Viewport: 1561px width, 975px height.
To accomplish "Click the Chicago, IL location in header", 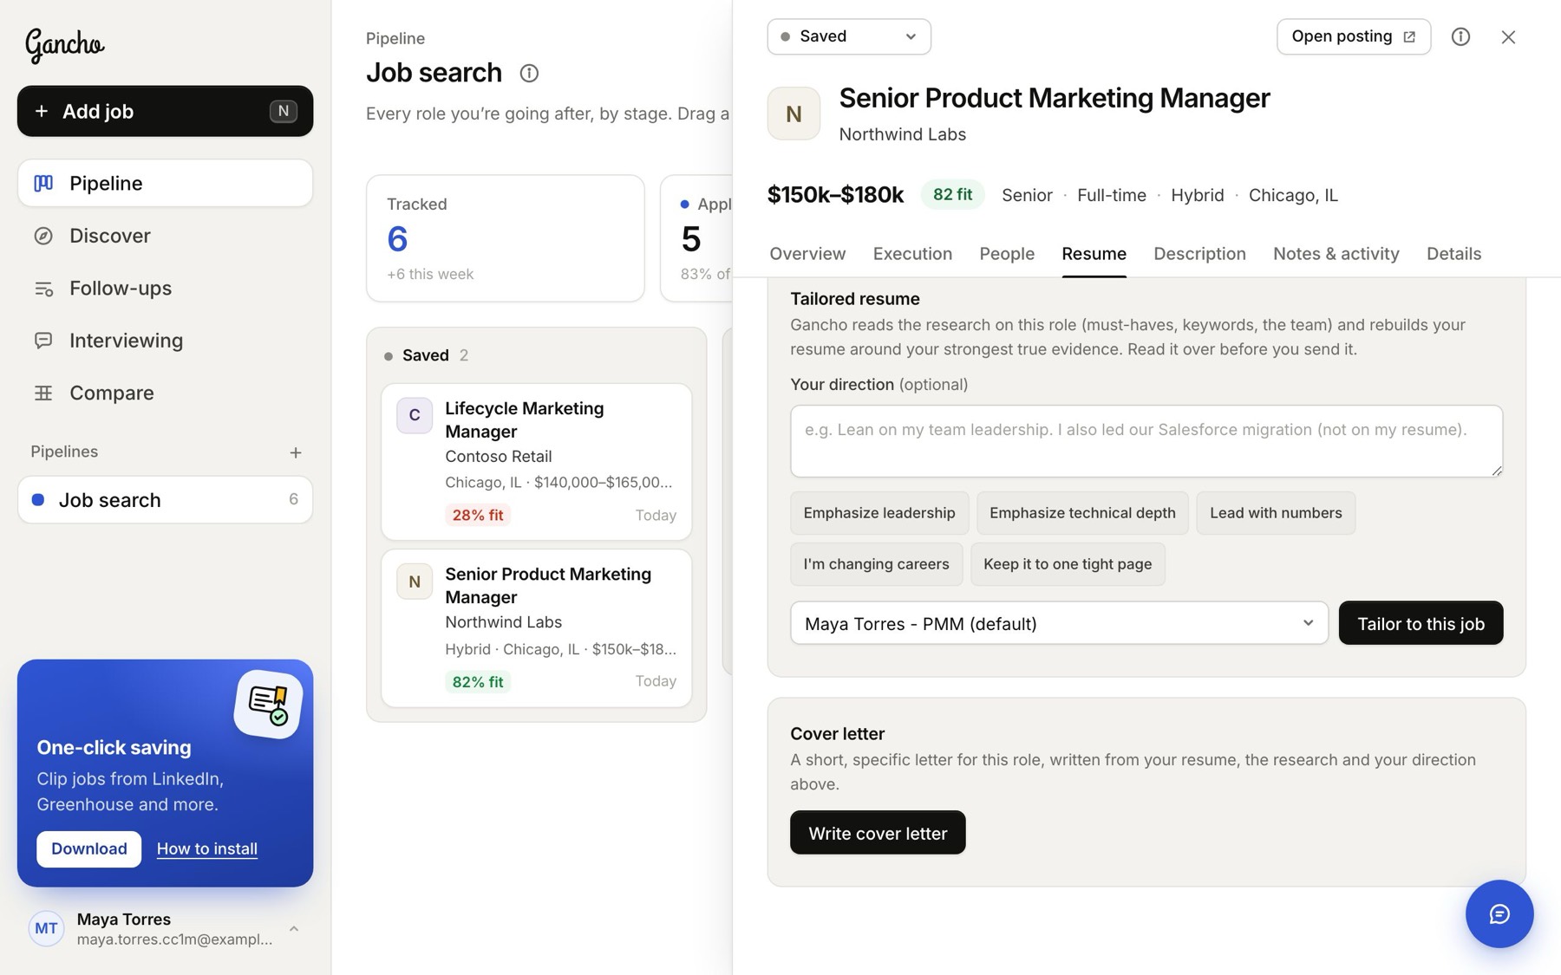I will 1293,195.
